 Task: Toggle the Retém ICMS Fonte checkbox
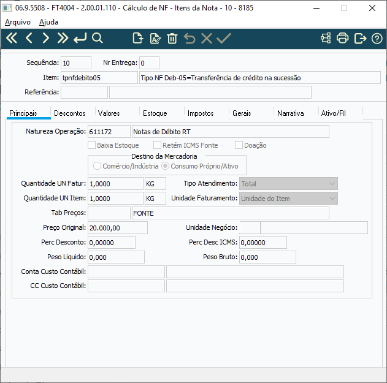157,145
